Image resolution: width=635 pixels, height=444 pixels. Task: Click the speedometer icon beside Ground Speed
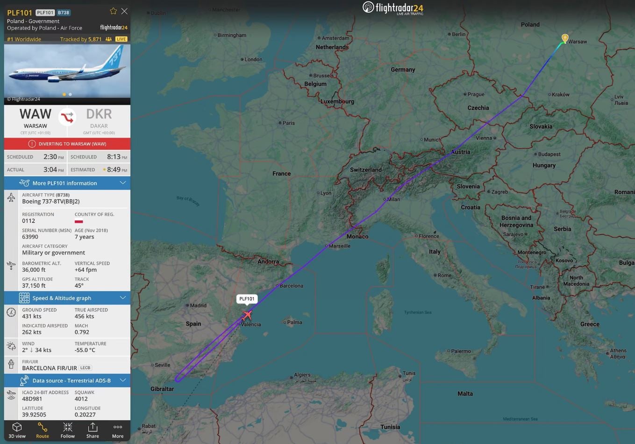11,313
